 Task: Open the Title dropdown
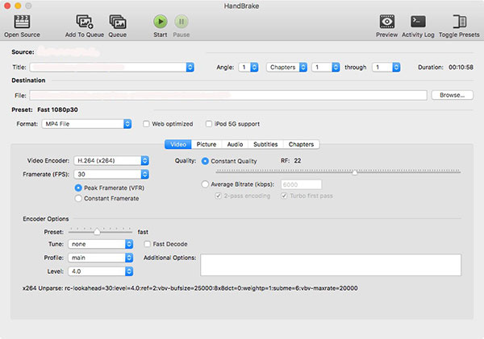[112, 67]
